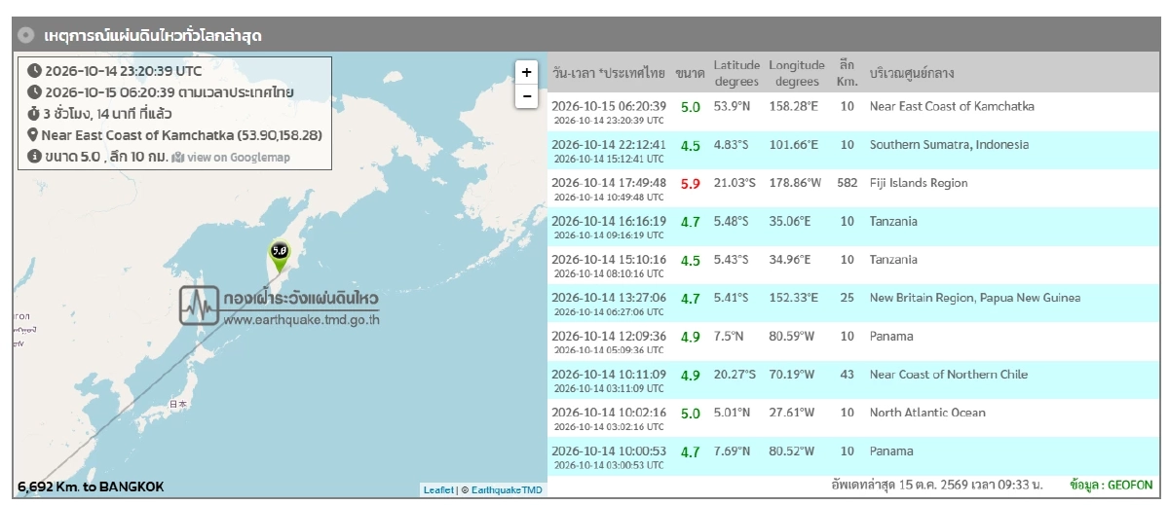Select the Near Coast of Northern Chile row
Image resolution: width=1169 pixels, height=505 pixels.
pos(855,380)
